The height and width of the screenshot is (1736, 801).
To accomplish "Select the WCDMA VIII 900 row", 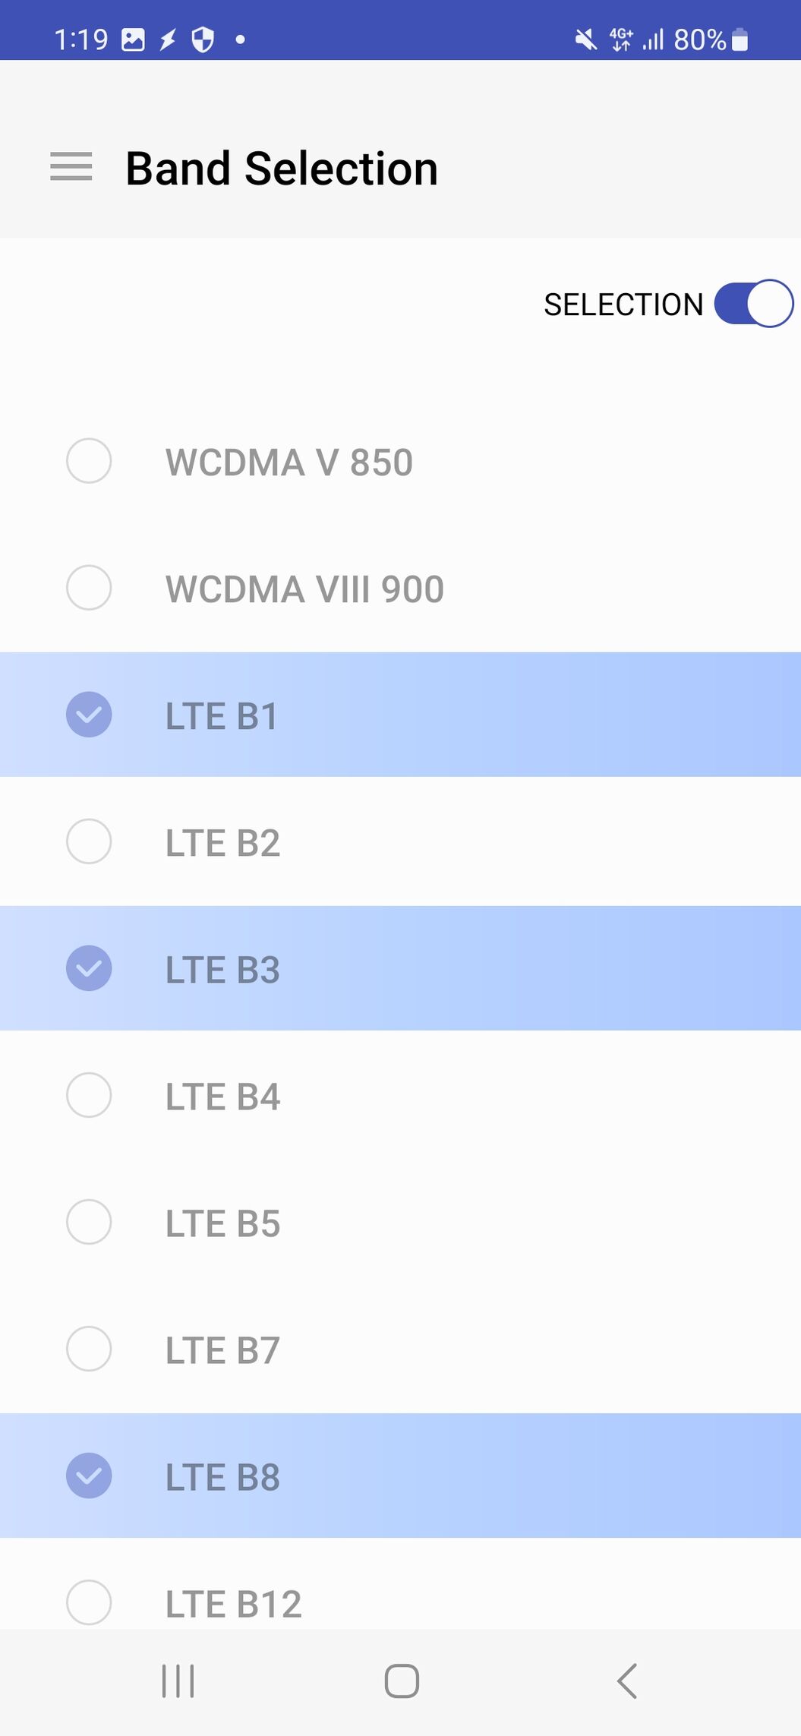I will pyautogui.click(x=400, y=589).
